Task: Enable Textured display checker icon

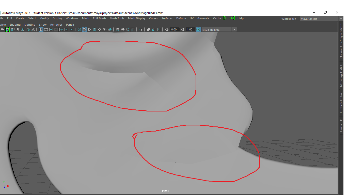Action: click(100, 29)
